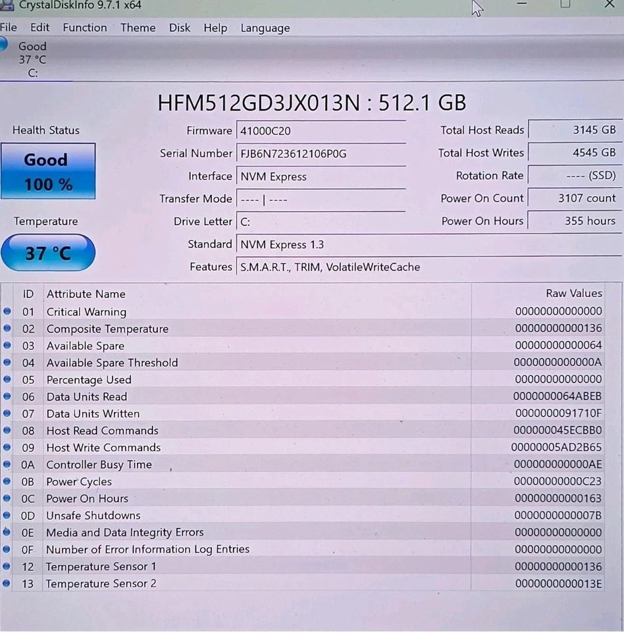Click the status dot of Media and Data Integrity Errors
Screen dimensions: 624x632
7,532
